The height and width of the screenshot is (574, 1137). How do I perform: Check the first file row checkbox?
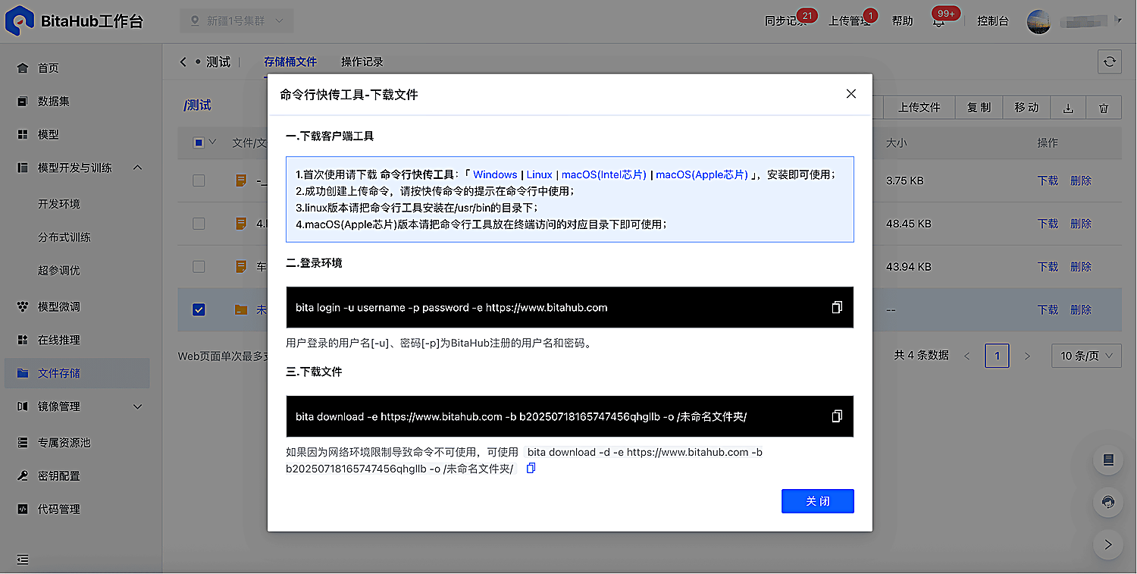coord(199,180)
